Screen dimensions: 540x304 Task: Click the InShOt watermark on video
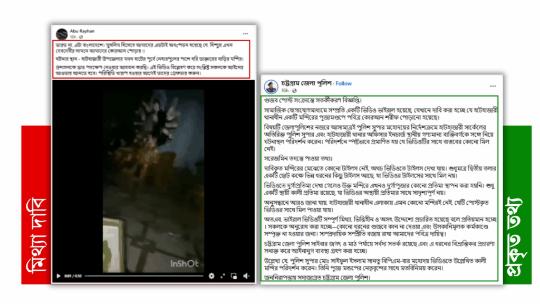pyautogui.click(x=185, y=262)
